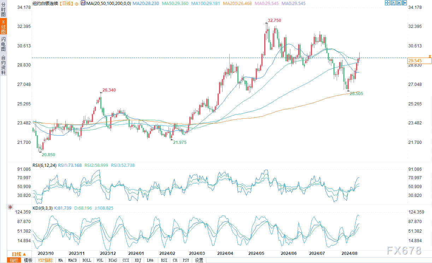This screenshot has height=263, width=432.
Task: Click the exit arrow icon at top right
Action: click(x=404, y=3)
